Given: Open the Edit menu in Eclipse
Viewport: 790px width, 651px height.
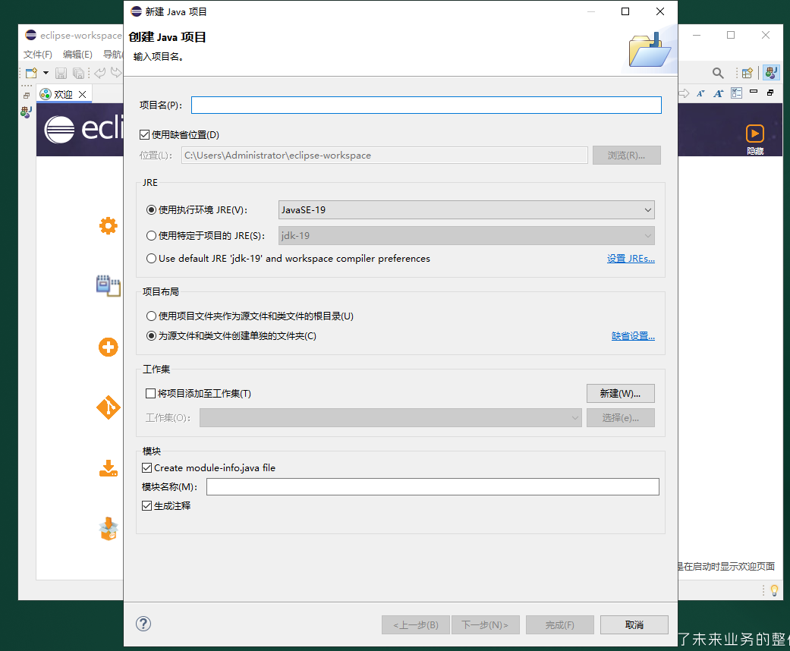Looking at the screenshot, I should [77, 55].
